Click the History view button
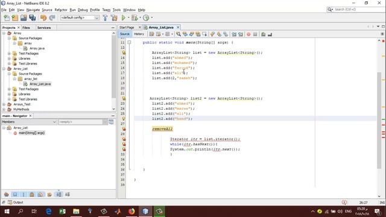This screenshot has width=386, height=217. (x=139, y=34)
